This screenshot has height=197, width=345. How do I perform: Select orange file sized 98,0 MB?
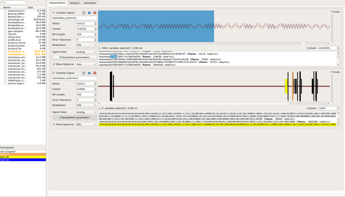[23, 51]
